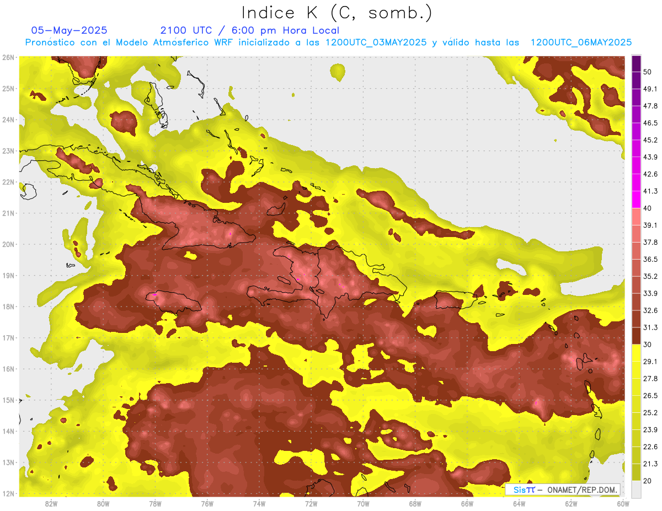Click the color scale value 29.1

tap(650, 362)
